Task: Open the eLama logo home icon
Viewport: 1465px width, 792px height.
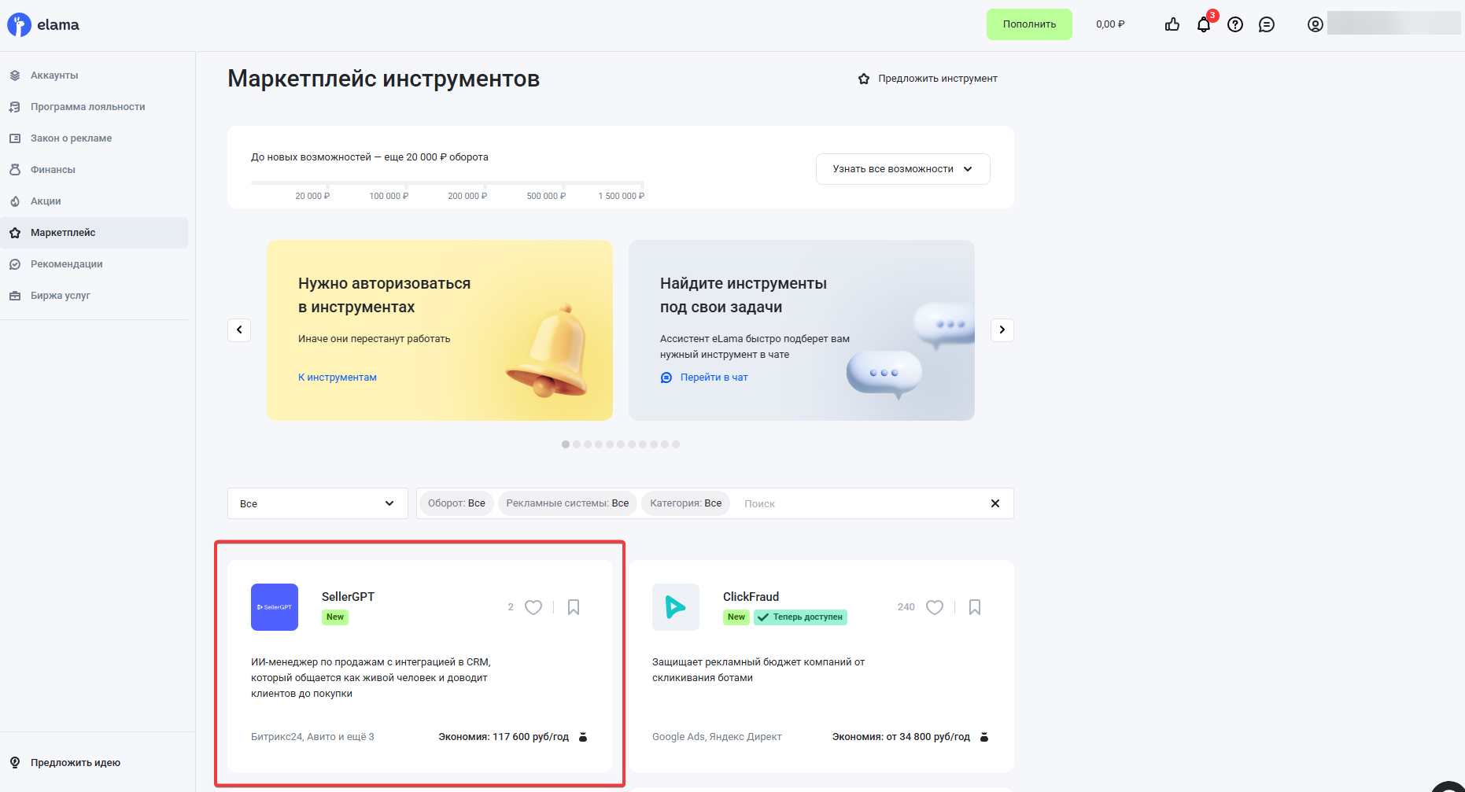Action: pos(20,24)
